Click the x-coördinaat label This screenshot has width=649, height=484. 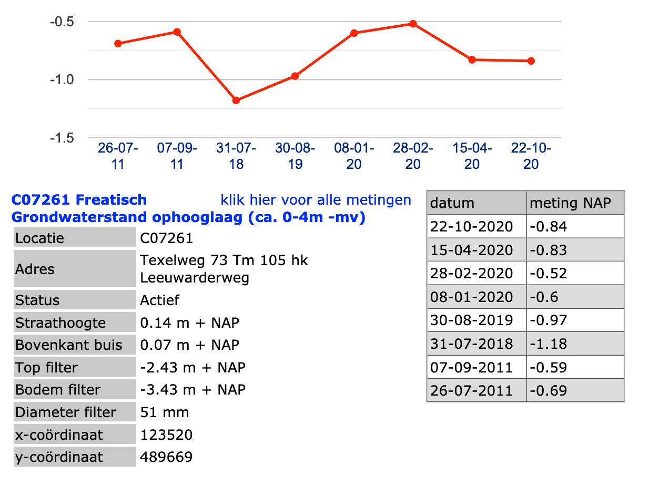[x=74, y=435]
